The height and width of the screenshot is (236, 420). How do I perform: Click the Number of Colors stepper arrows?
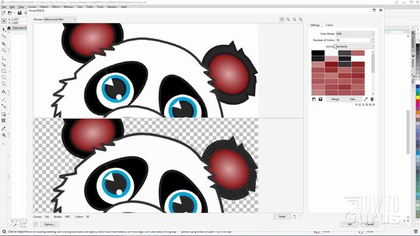point(372,40)
